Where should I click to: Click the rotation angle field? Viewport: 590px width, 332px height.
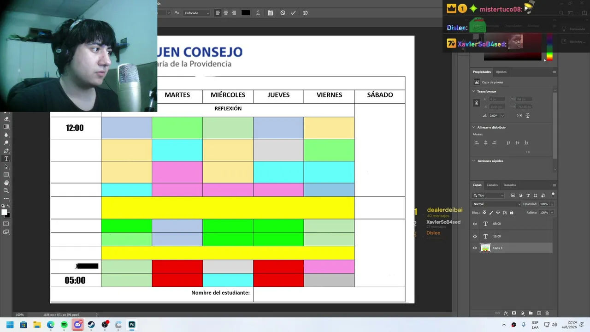coord(494,116)
